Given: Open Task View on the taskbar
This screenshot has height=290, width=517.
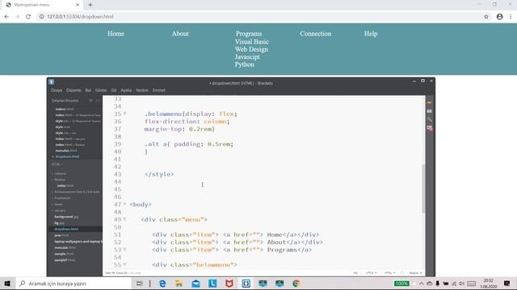Looking at the screenshot, I should (140, 284).
